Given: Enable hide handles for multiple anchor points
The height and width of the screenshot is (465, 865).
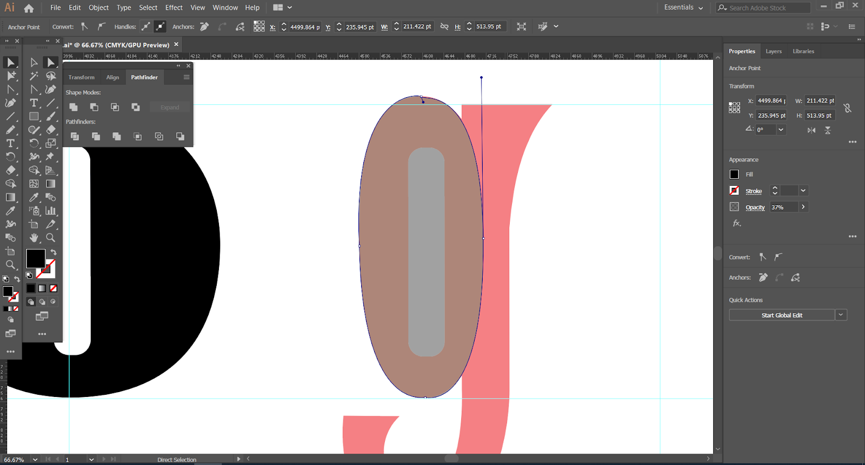Looking at the screenshot, I should pos(160,26).
